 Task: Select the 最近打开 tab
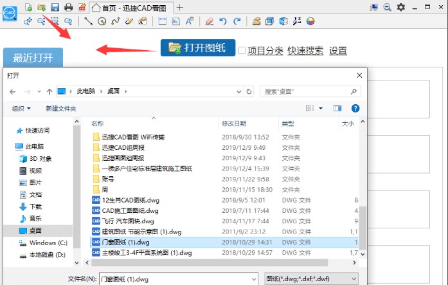(x=33, y=57)
